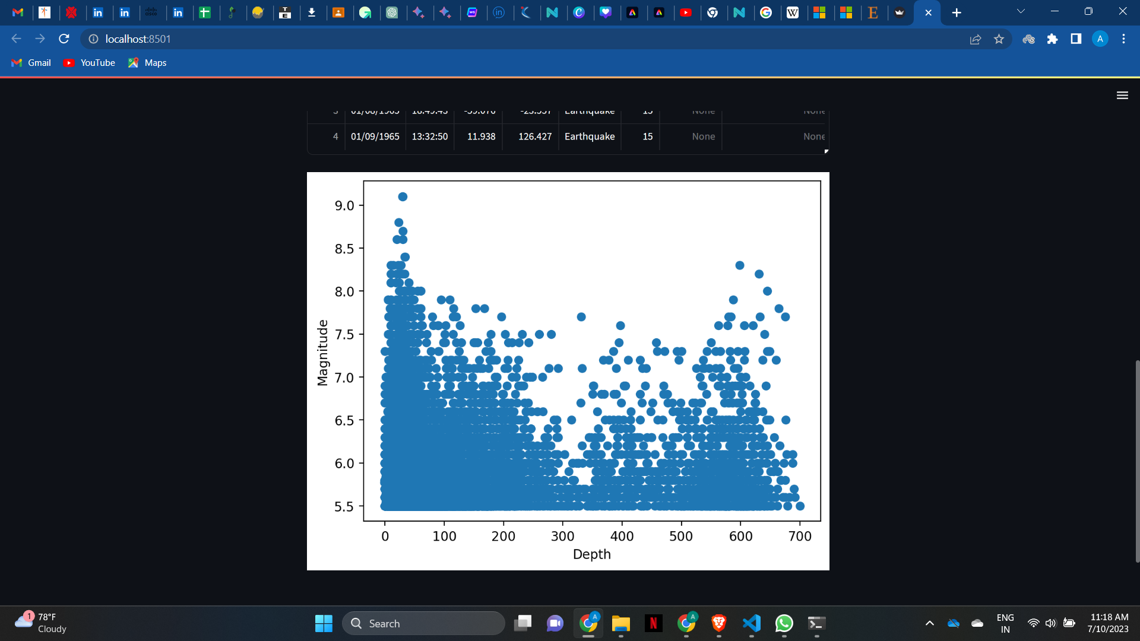Image resolution: width=1140 pixels, height=641 pixels.
Task: Click the back navigation arrow
Action: (15, 39)
